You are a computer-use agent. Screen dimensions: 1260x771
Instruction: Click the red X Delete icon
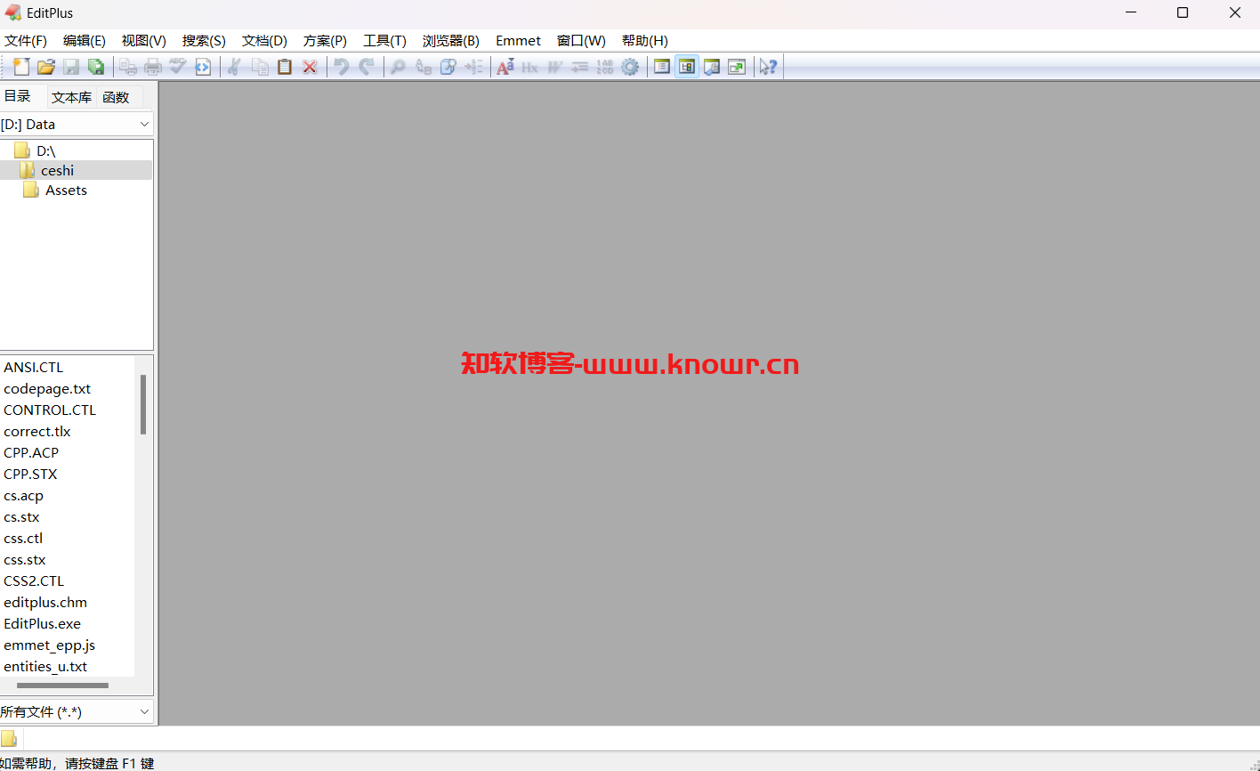point(310,67)
